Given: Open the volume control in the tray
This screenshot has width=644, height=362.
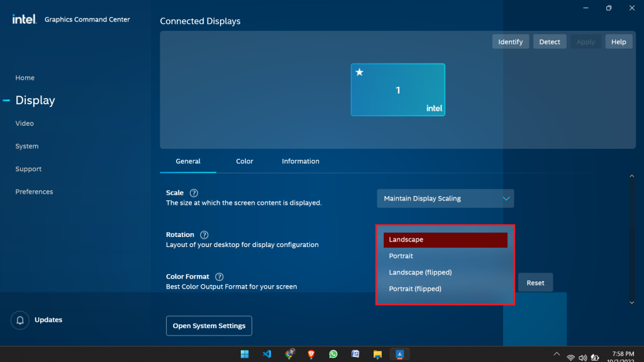Looking at the screenshot, I should 582,358.
